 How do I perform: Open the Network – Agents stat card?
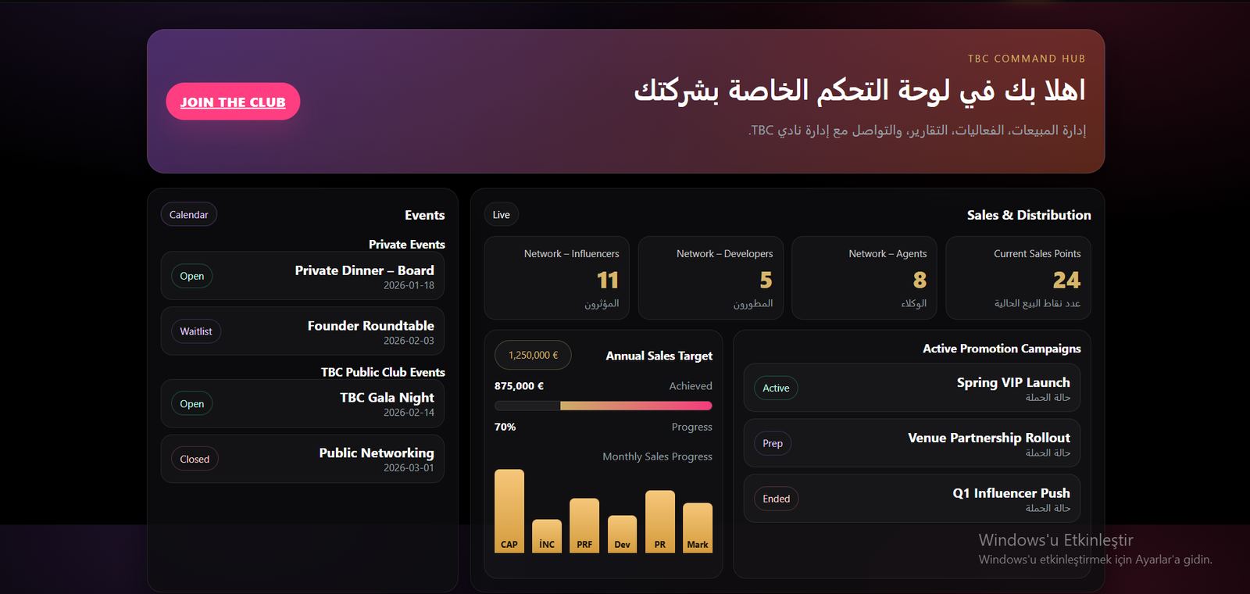point(864,278)
